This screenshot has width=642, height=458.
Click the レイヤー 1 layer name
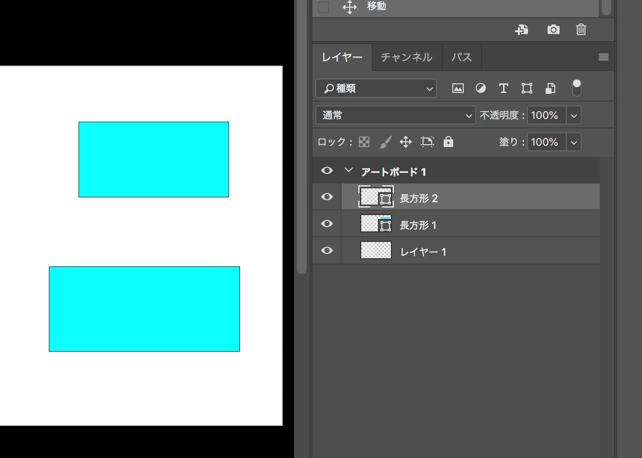[424, 252]
